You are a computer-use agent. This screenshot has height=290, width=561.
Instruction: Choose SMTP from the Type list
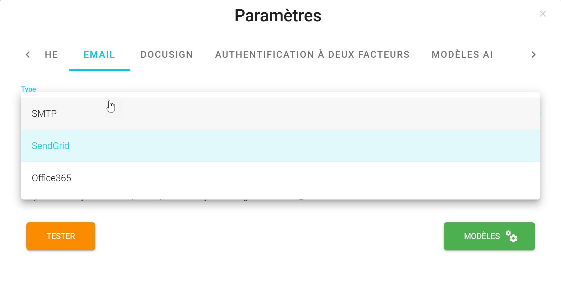coord(44,114)
